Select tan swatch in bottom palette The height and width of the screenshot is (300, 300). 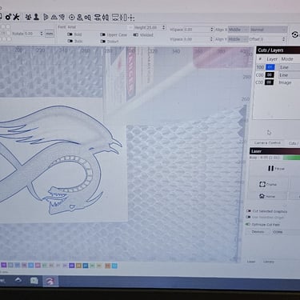click(x=78, y=266)
